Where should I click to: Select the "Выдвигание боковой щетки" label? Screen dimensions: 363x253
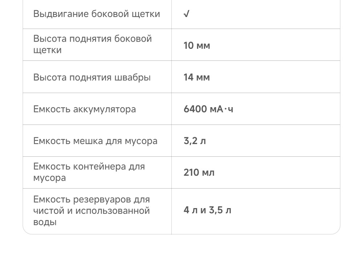coord(97,14)
